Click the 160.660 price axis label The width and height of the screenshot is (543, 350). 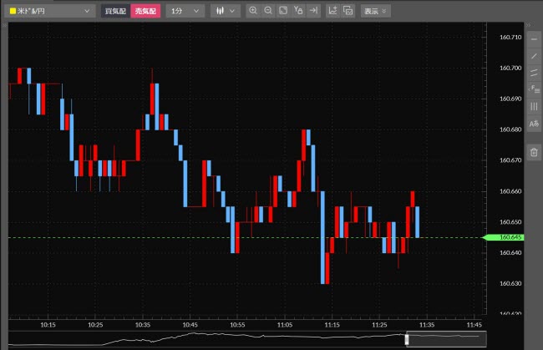tap(510, 191)
